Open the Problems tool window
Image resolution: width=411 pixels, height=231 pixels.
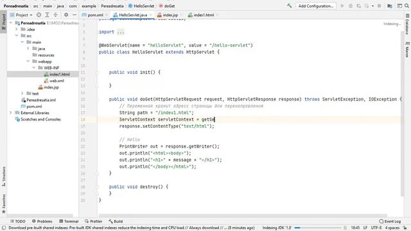42,221
